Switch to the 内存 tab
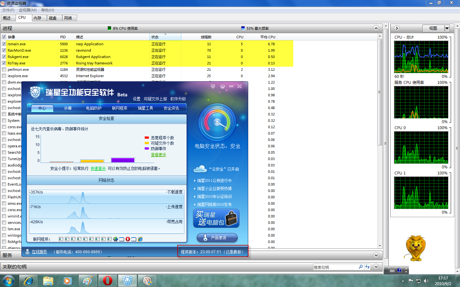Image resolution: width=460 pixels, height=287 pixels. 38,18
